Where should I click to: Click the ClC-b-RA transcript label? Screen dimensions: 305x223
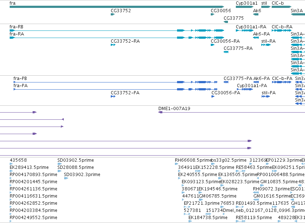pyautogui.click(x=282, y=27)
